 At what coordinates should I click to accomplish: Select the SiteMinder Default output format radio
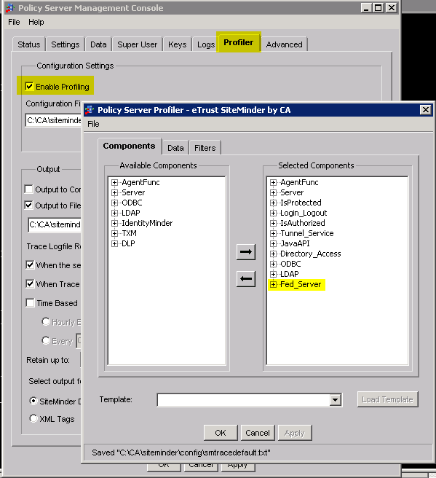coord(33,401)
